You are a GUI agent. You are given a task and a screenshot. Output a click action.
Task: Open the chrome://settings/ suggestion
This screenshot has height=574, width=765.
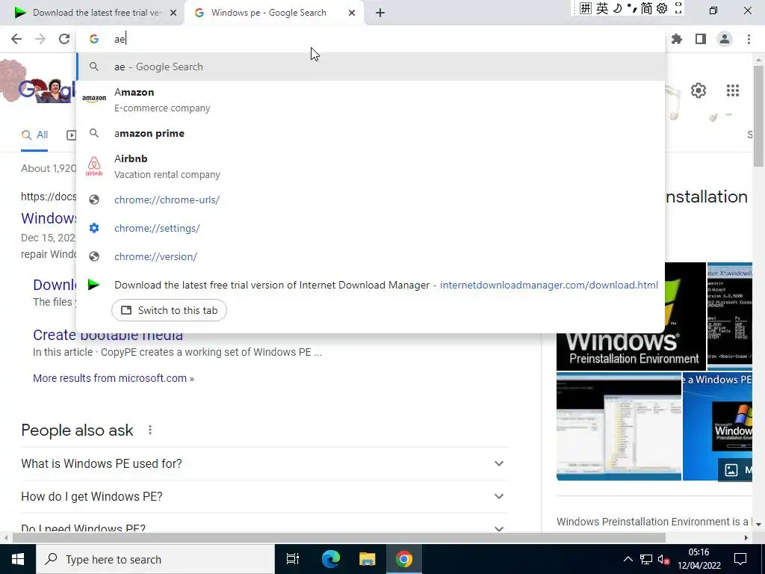(x=371, y=228)
